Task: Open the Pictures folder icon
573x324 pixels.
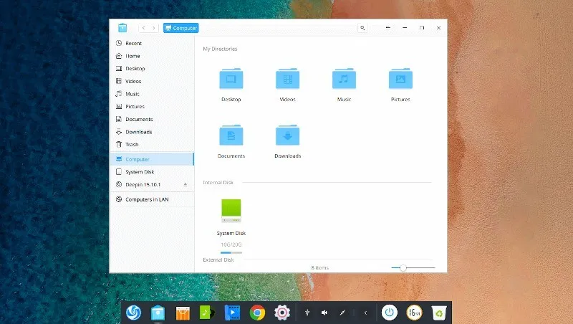Action: (x=400, y=79)
